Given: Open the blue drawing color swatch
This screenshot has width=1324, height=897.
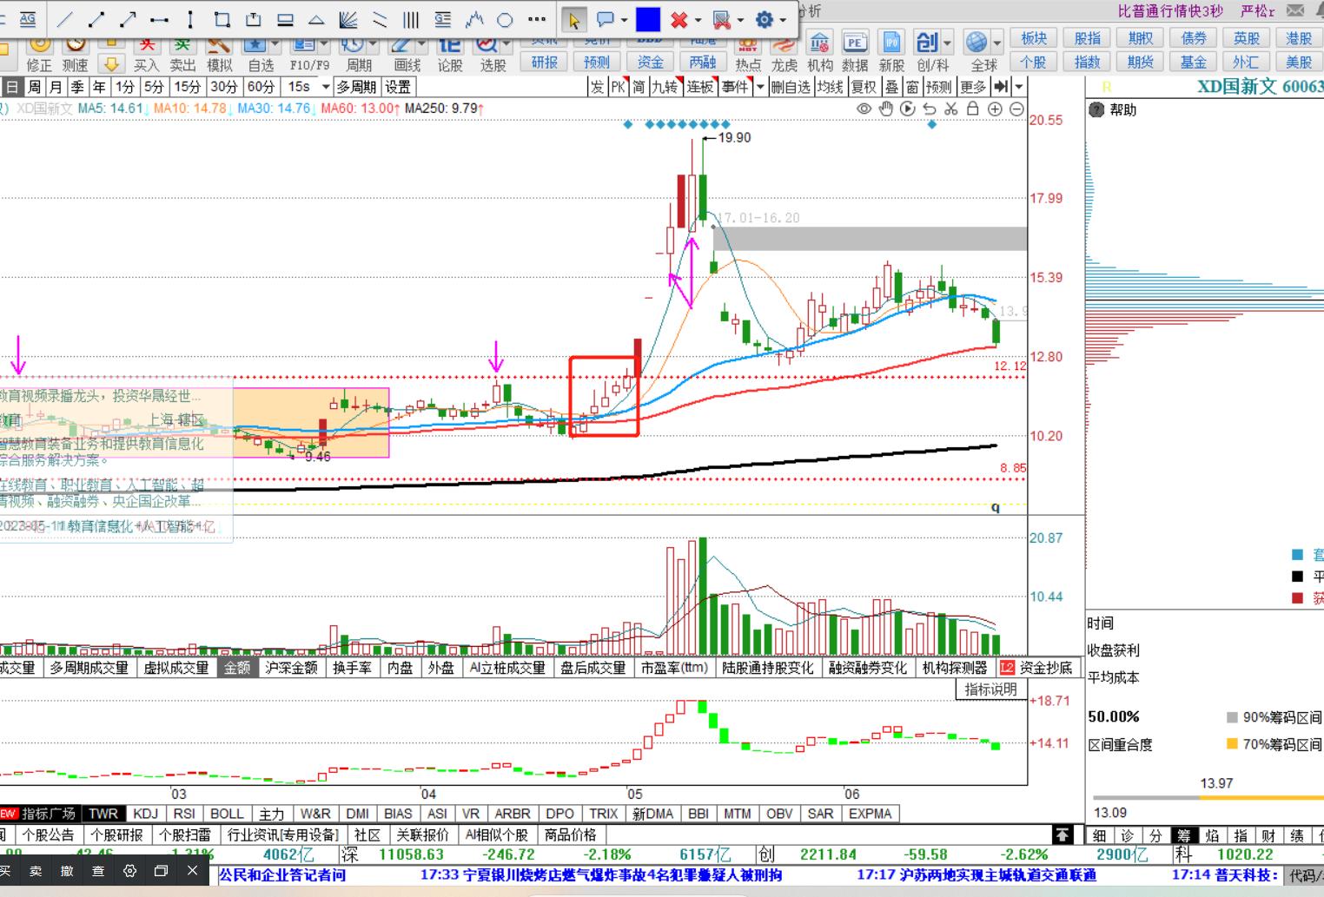Looking at the screenshot, I should click(648, 19).
